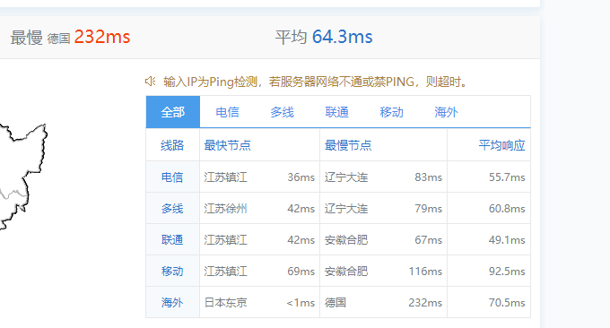Viewport: 610px width, 328px height.
Task: Click 德国 slowest node table cell
Action: (x=335, y=302)
